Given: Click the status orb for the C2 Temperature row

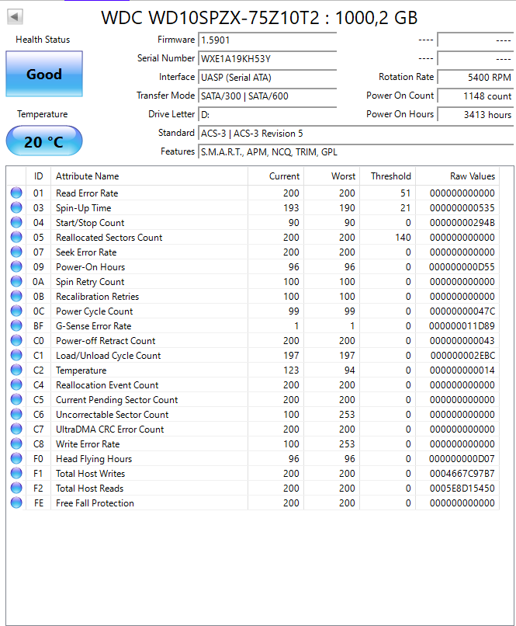Looking at the screenshot, I should click(x=16, y=370).
